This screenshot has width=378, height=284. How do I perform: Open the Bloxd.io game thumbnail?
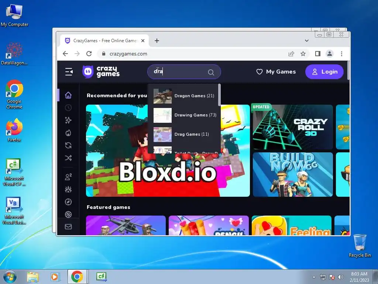[x=168, y=151]
